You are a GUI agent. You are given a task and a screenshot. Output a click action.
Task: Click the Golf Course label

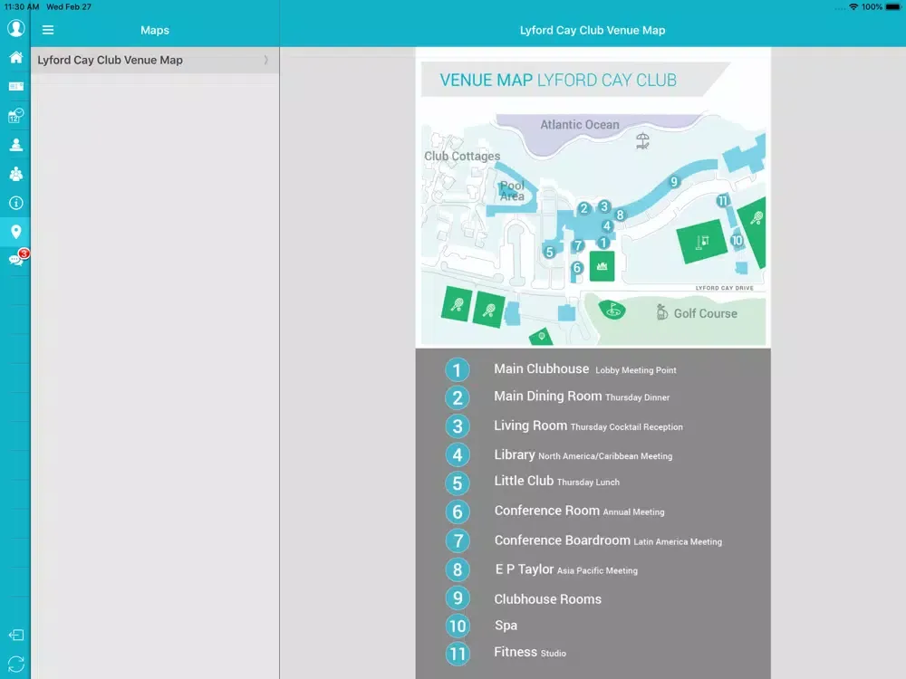pyautogui.click(x=706, y=313)
